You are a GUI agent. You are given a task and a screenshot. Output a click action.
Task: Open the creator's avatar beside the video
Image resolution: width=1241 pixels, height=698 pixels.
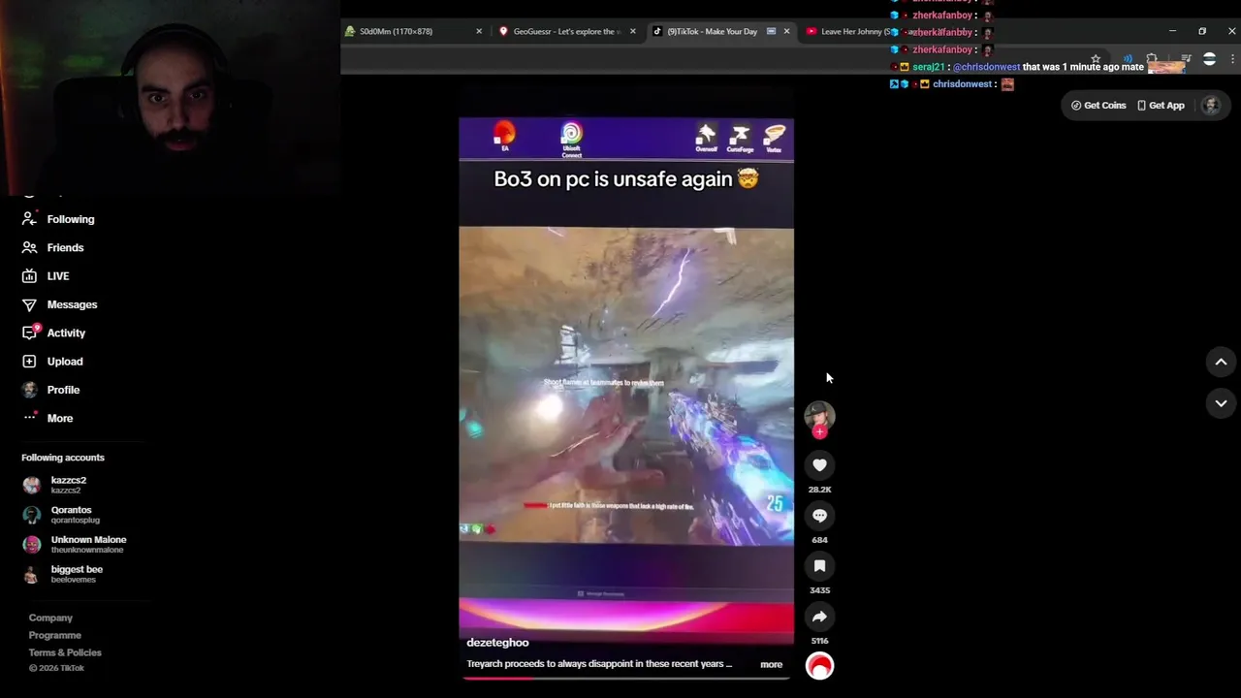click(x=819, y=415)
